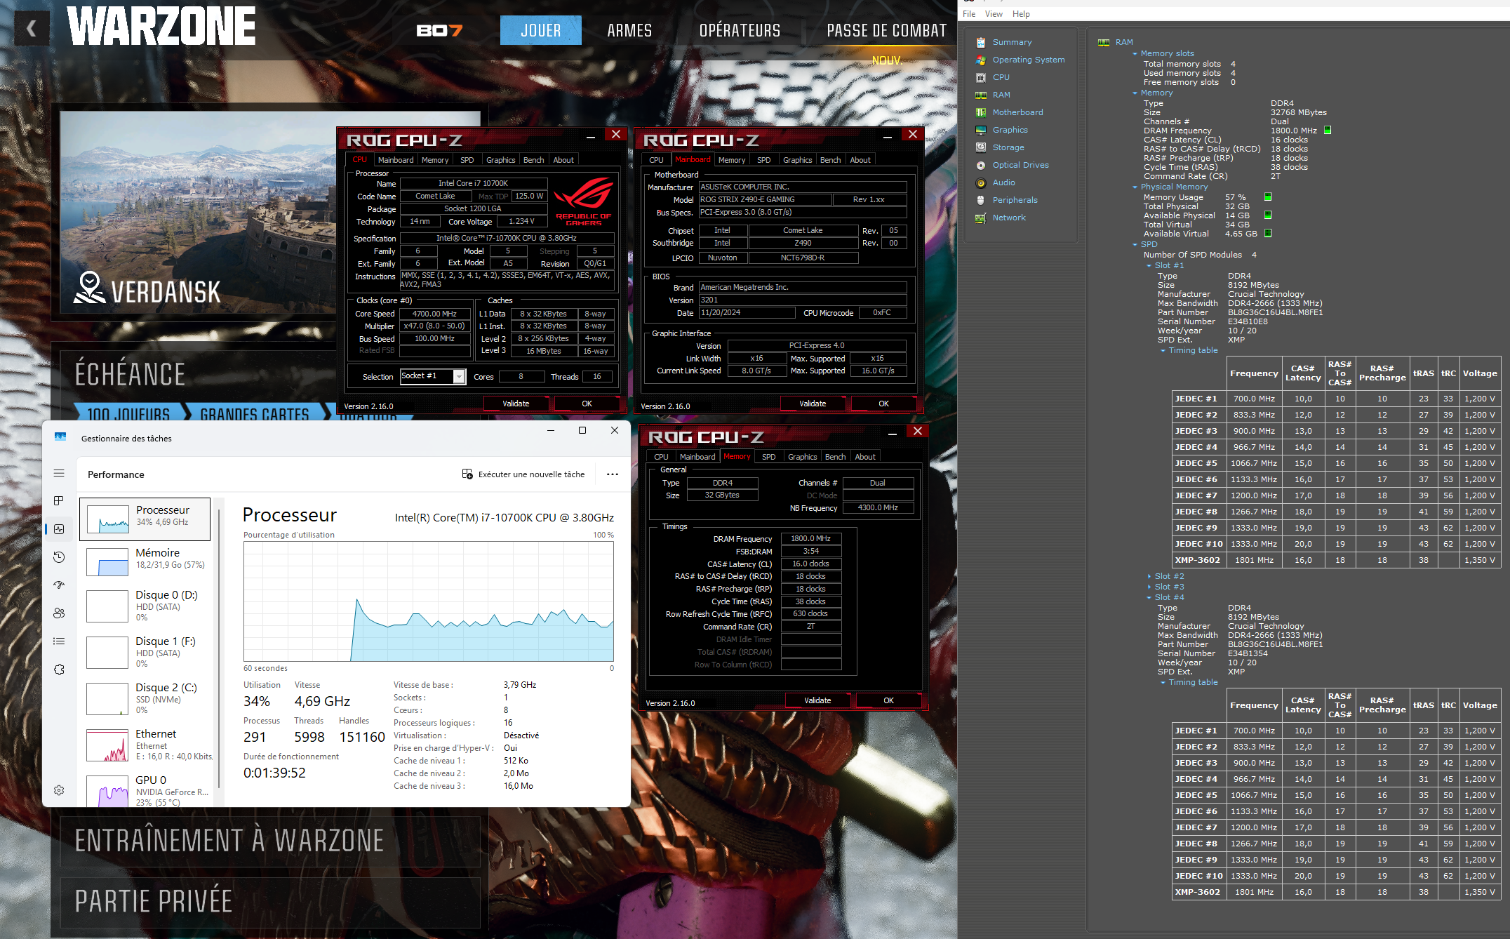Collapse Slot #1 Timing table
This screenshot has height=939, width=1510.
click(1163, 350)
